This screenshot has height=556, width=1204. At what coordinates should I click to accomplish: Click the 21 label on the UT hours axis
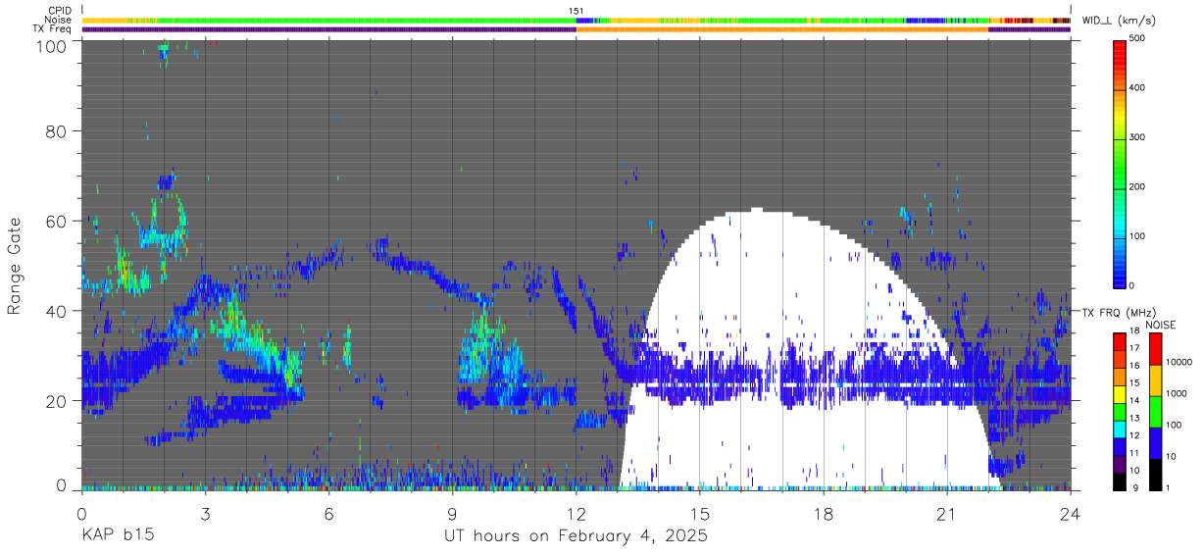(x=947, y=513)
